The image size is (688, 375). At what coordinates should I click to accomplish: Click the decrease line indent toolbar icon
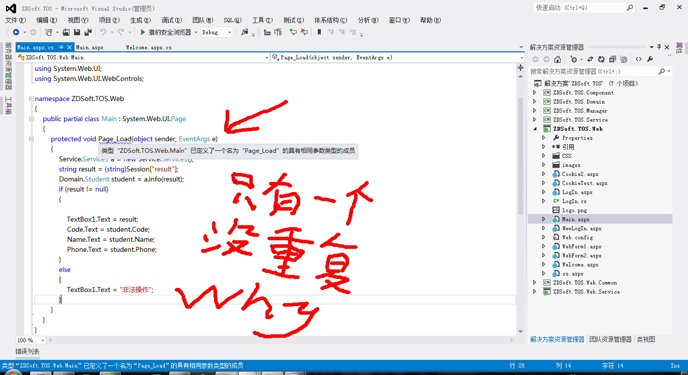pos(267,32)
